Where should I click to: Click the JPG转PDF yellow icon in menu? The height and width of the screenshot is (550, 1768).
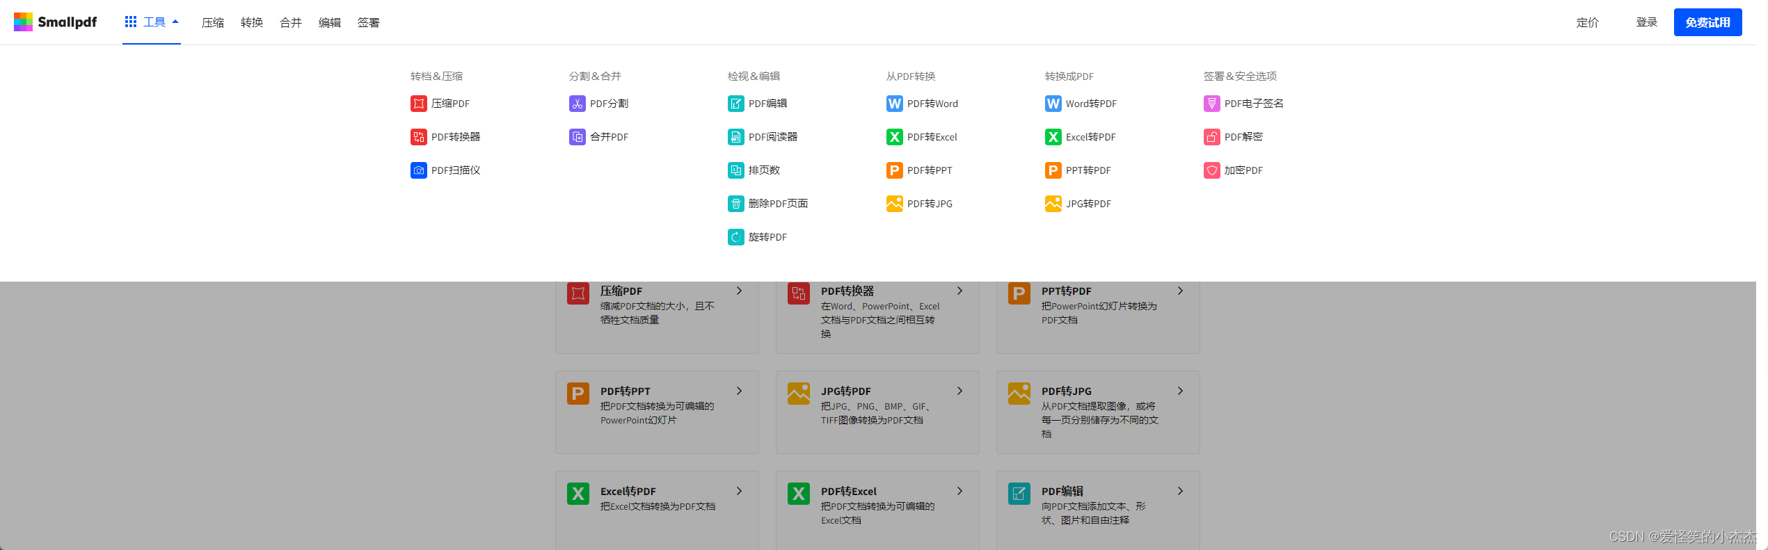(x=1053, y=204)
